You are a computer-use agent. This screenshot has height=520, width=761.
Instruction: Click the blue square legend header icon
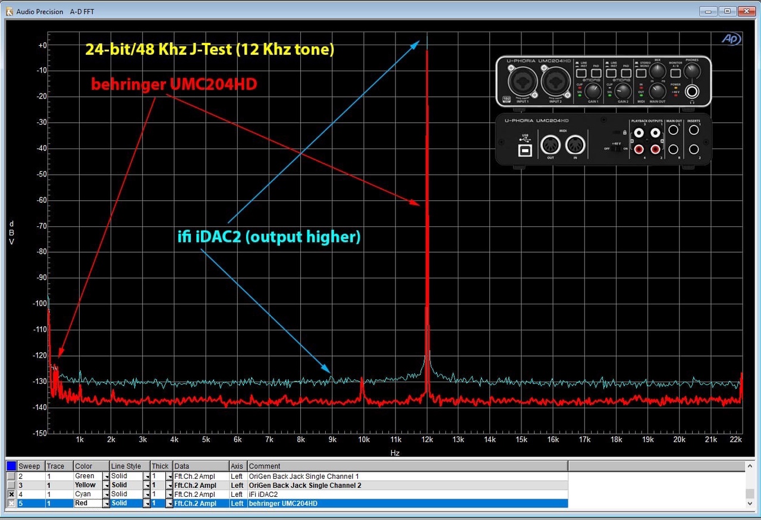(x=11, y=466)
